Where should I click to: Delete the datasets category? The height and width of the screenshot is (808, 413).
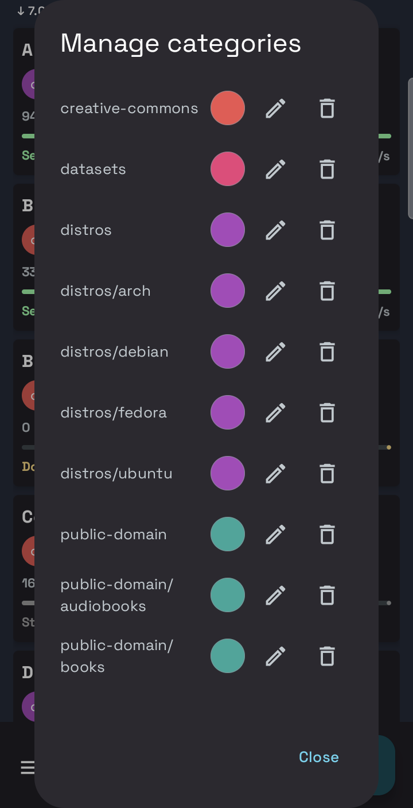[x=327, y=169]
